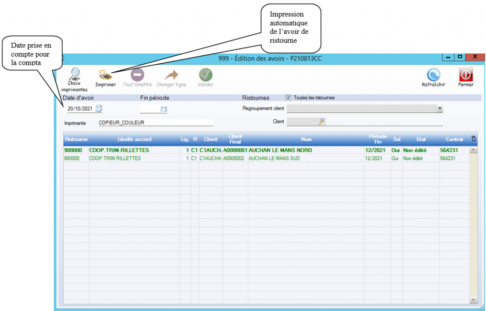Refresh the list with Rafraîchir
This screenshot has height=311, width=486.
coord(433,76)
